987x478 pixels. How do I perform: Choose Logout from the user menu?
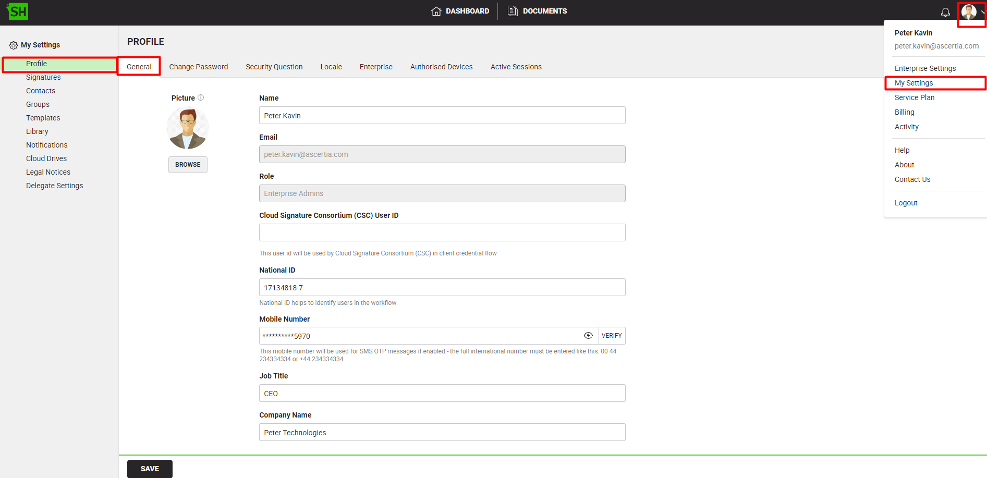[x=906, y=203]
